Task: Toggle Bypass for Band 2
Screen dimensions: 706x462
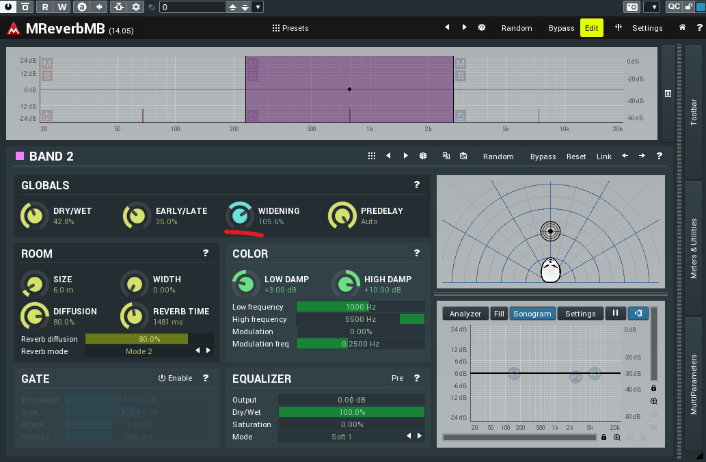Action: (x=543, y=157)
